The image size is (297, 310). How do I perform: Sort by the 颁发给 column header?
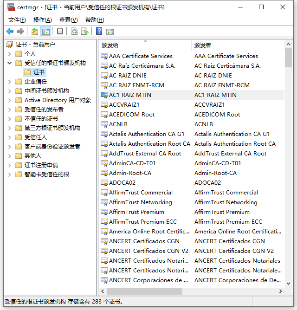pyautogui.click(x=145, y=45)
